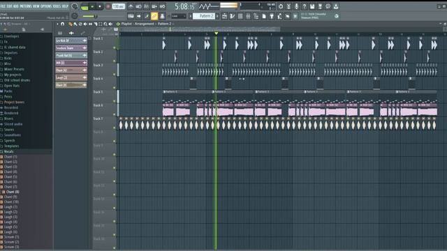The image size is (447, 251).
Task: Toggle wait for input icon
Action: coord(138,6)
